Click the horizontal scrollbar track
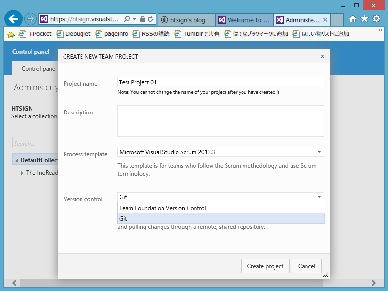This screenshot has width=388, height=291. tap(194, 283)
